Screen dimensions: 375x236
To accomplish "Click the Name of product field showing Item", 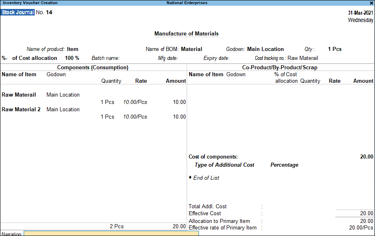I will point(73,49).
